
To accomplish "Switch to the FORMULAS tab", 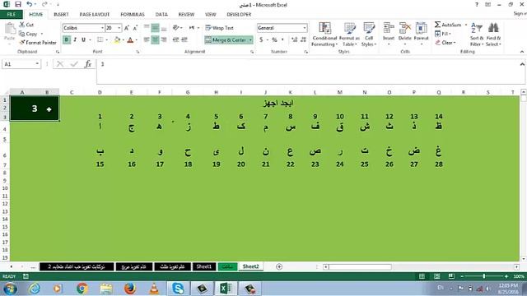I will click(133, 15).
